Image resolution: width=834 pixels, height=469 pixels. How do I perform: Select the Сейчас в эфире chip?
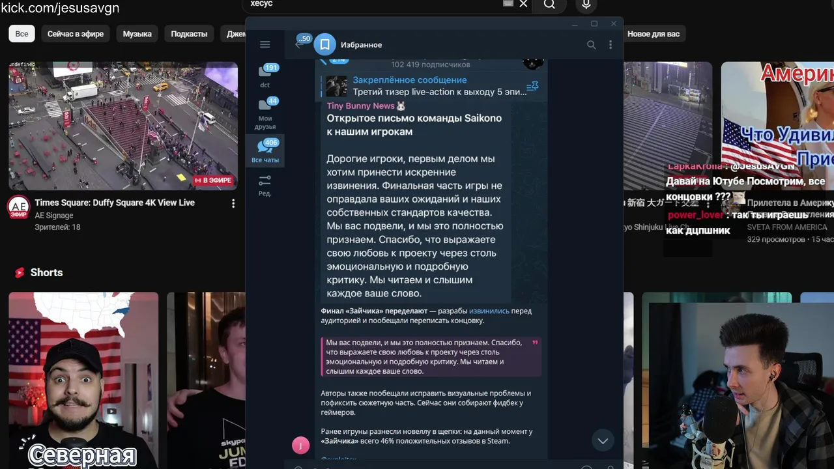point(76,34)
